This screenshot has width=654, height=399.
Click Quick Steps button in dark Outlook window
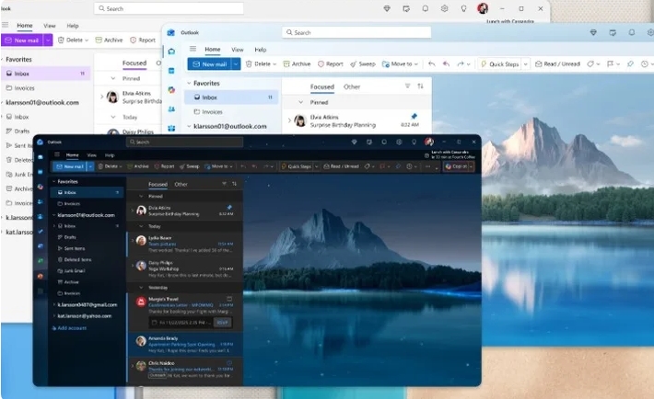coord(297,166)
